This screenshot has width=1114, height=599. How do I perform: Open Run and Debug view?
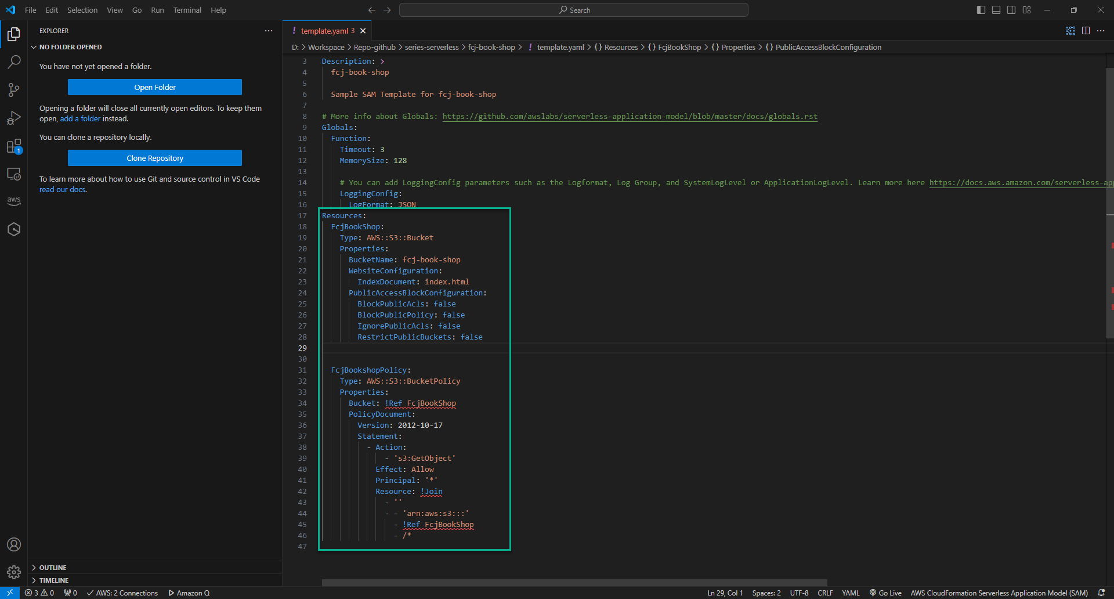[x=14, y=118]
